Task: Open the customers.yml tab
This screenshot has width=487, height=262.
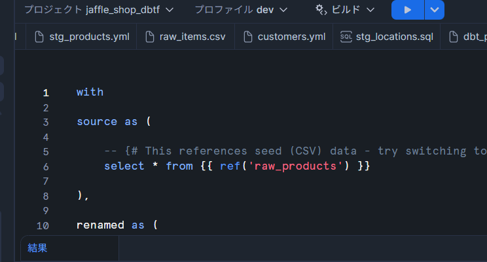Action: coord(284,37)
